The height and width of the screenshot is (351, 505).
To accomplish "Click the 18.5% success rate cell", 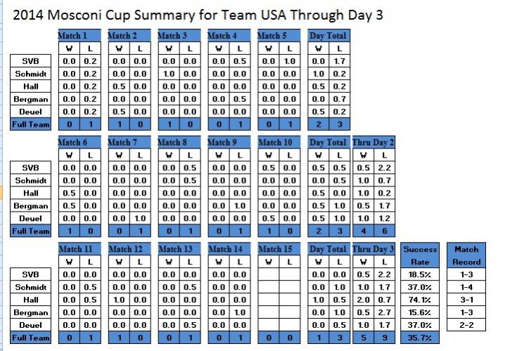I will coord(420,274).
